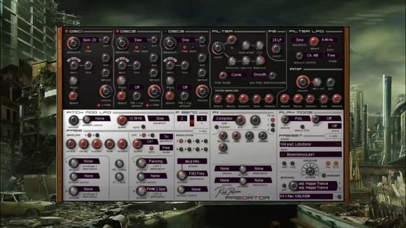Image resolution: width=406 pixels, height=228 pixels.
Task: Toggle the OSC3 on/off LED
Action: click(165, 31)
